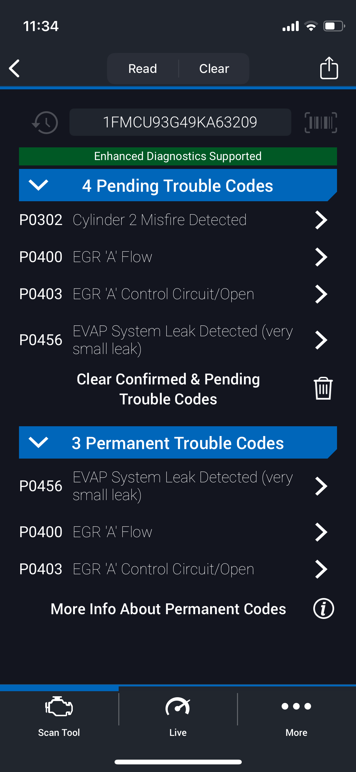Select the Read segment

click(x=143, y=68)
